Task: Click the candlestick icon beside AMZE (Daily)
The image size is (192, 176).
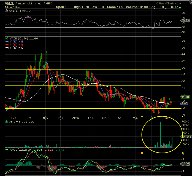Action: pos(7,39)
